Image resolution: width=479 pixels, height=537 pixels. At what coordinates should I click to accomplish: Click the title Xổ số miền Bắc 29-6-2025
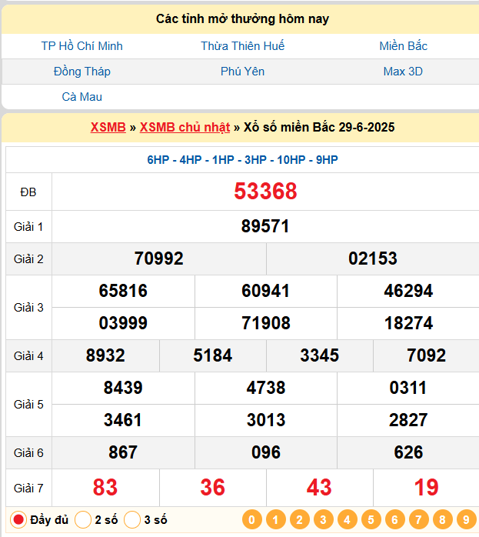(319, 127)
